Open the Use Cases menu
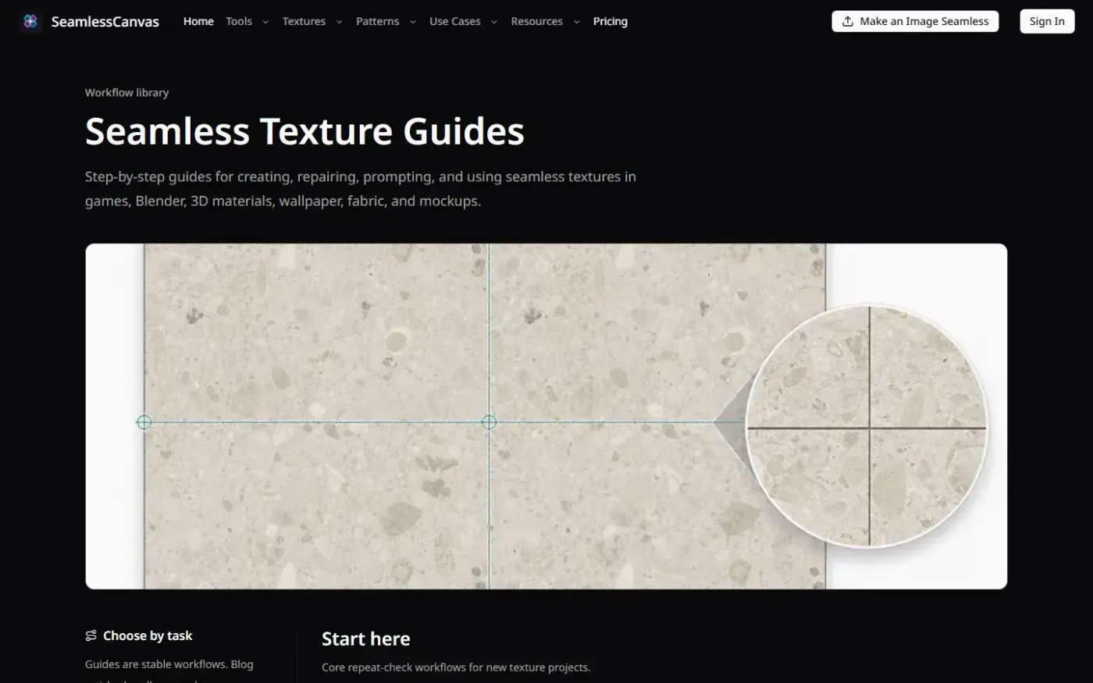1093x683 pixels. pyautogui.click(x=455, y=21)
